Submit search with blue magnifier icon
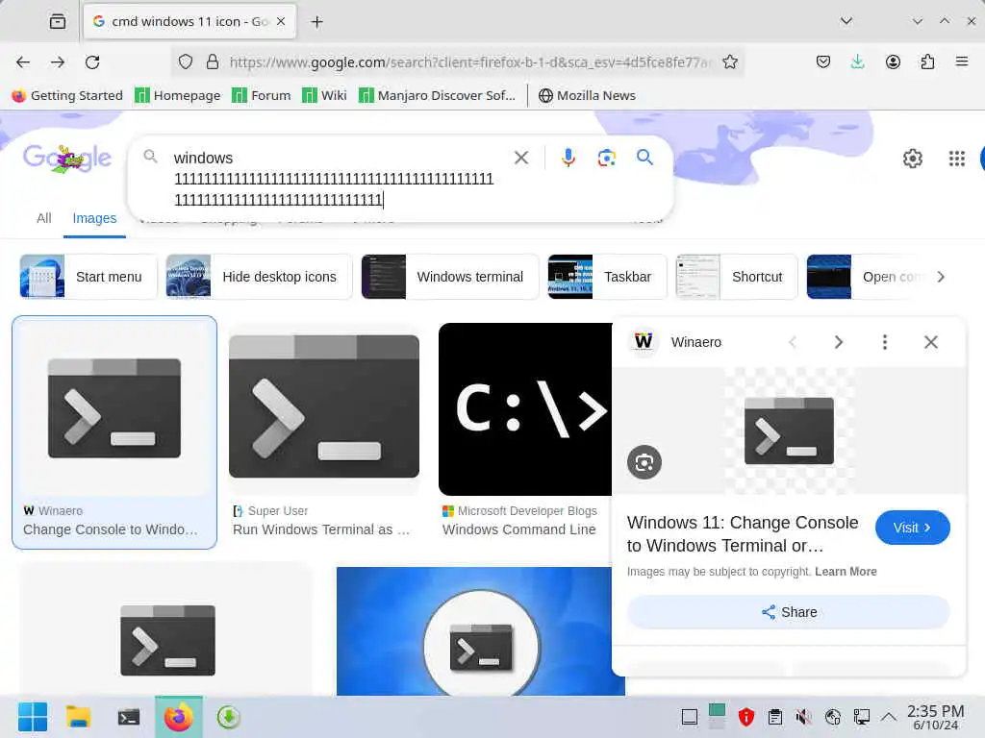This screenshot has width=985, height=738. click(x=644, y=157)
